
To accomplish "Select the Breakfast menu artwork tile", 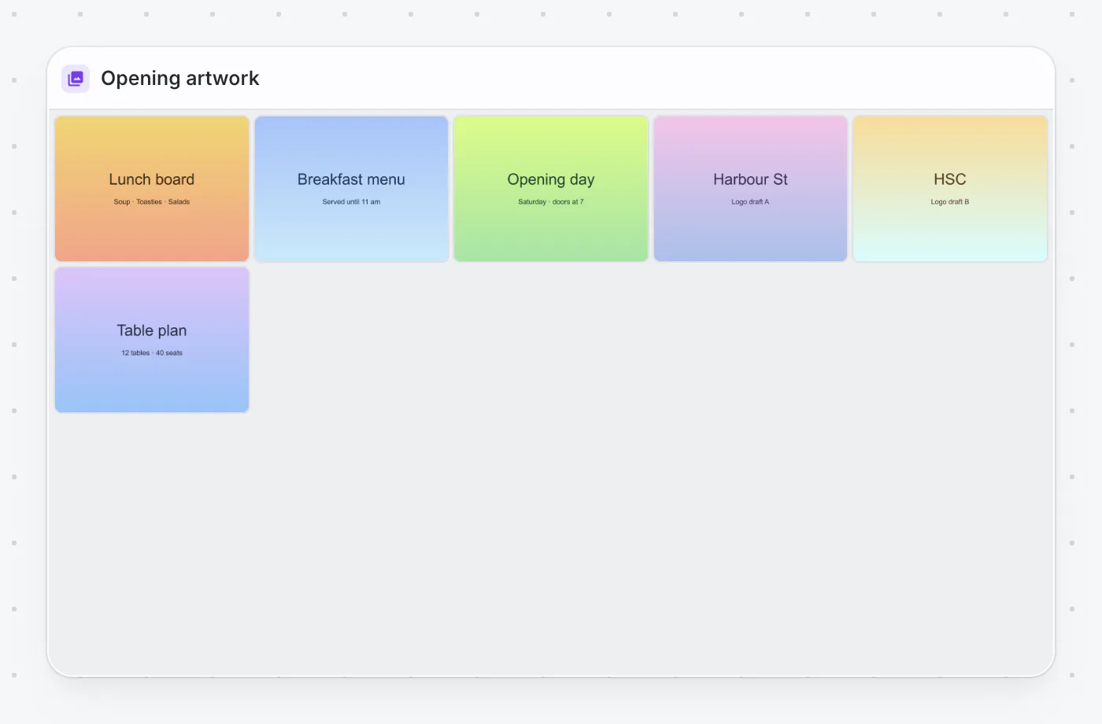I will point(351,189).
